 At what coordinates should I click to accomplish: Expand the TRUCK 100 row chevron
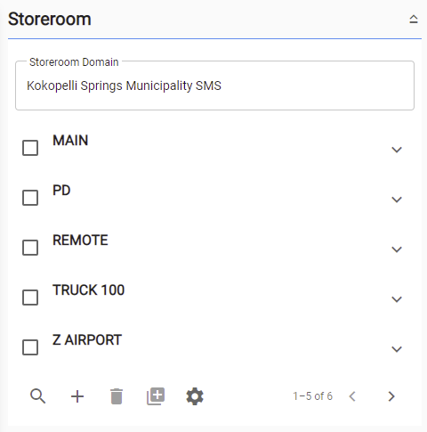point(397,299)
